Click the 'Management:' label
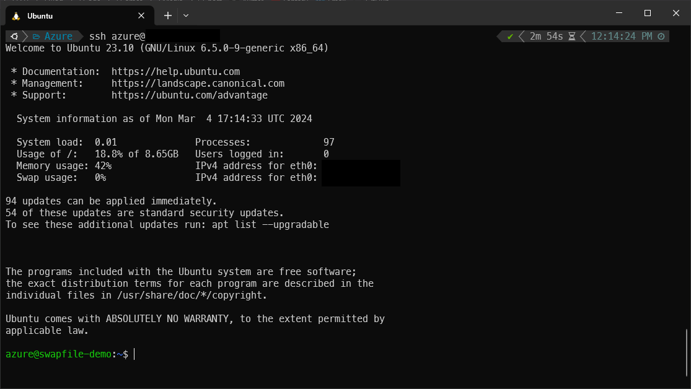 pyautogui.click(x=53, y=83)
